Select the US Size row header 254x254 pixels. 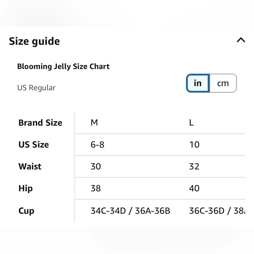tap(34, 145)
